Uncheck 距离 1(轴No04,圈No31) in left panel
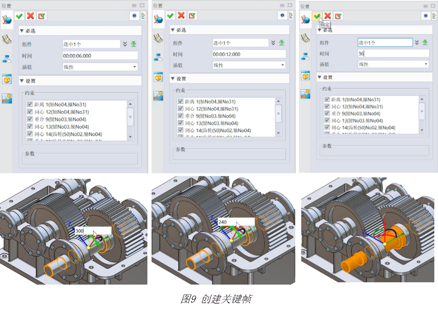Viewport: 438px width, 310px height. (x=30, y=104)
